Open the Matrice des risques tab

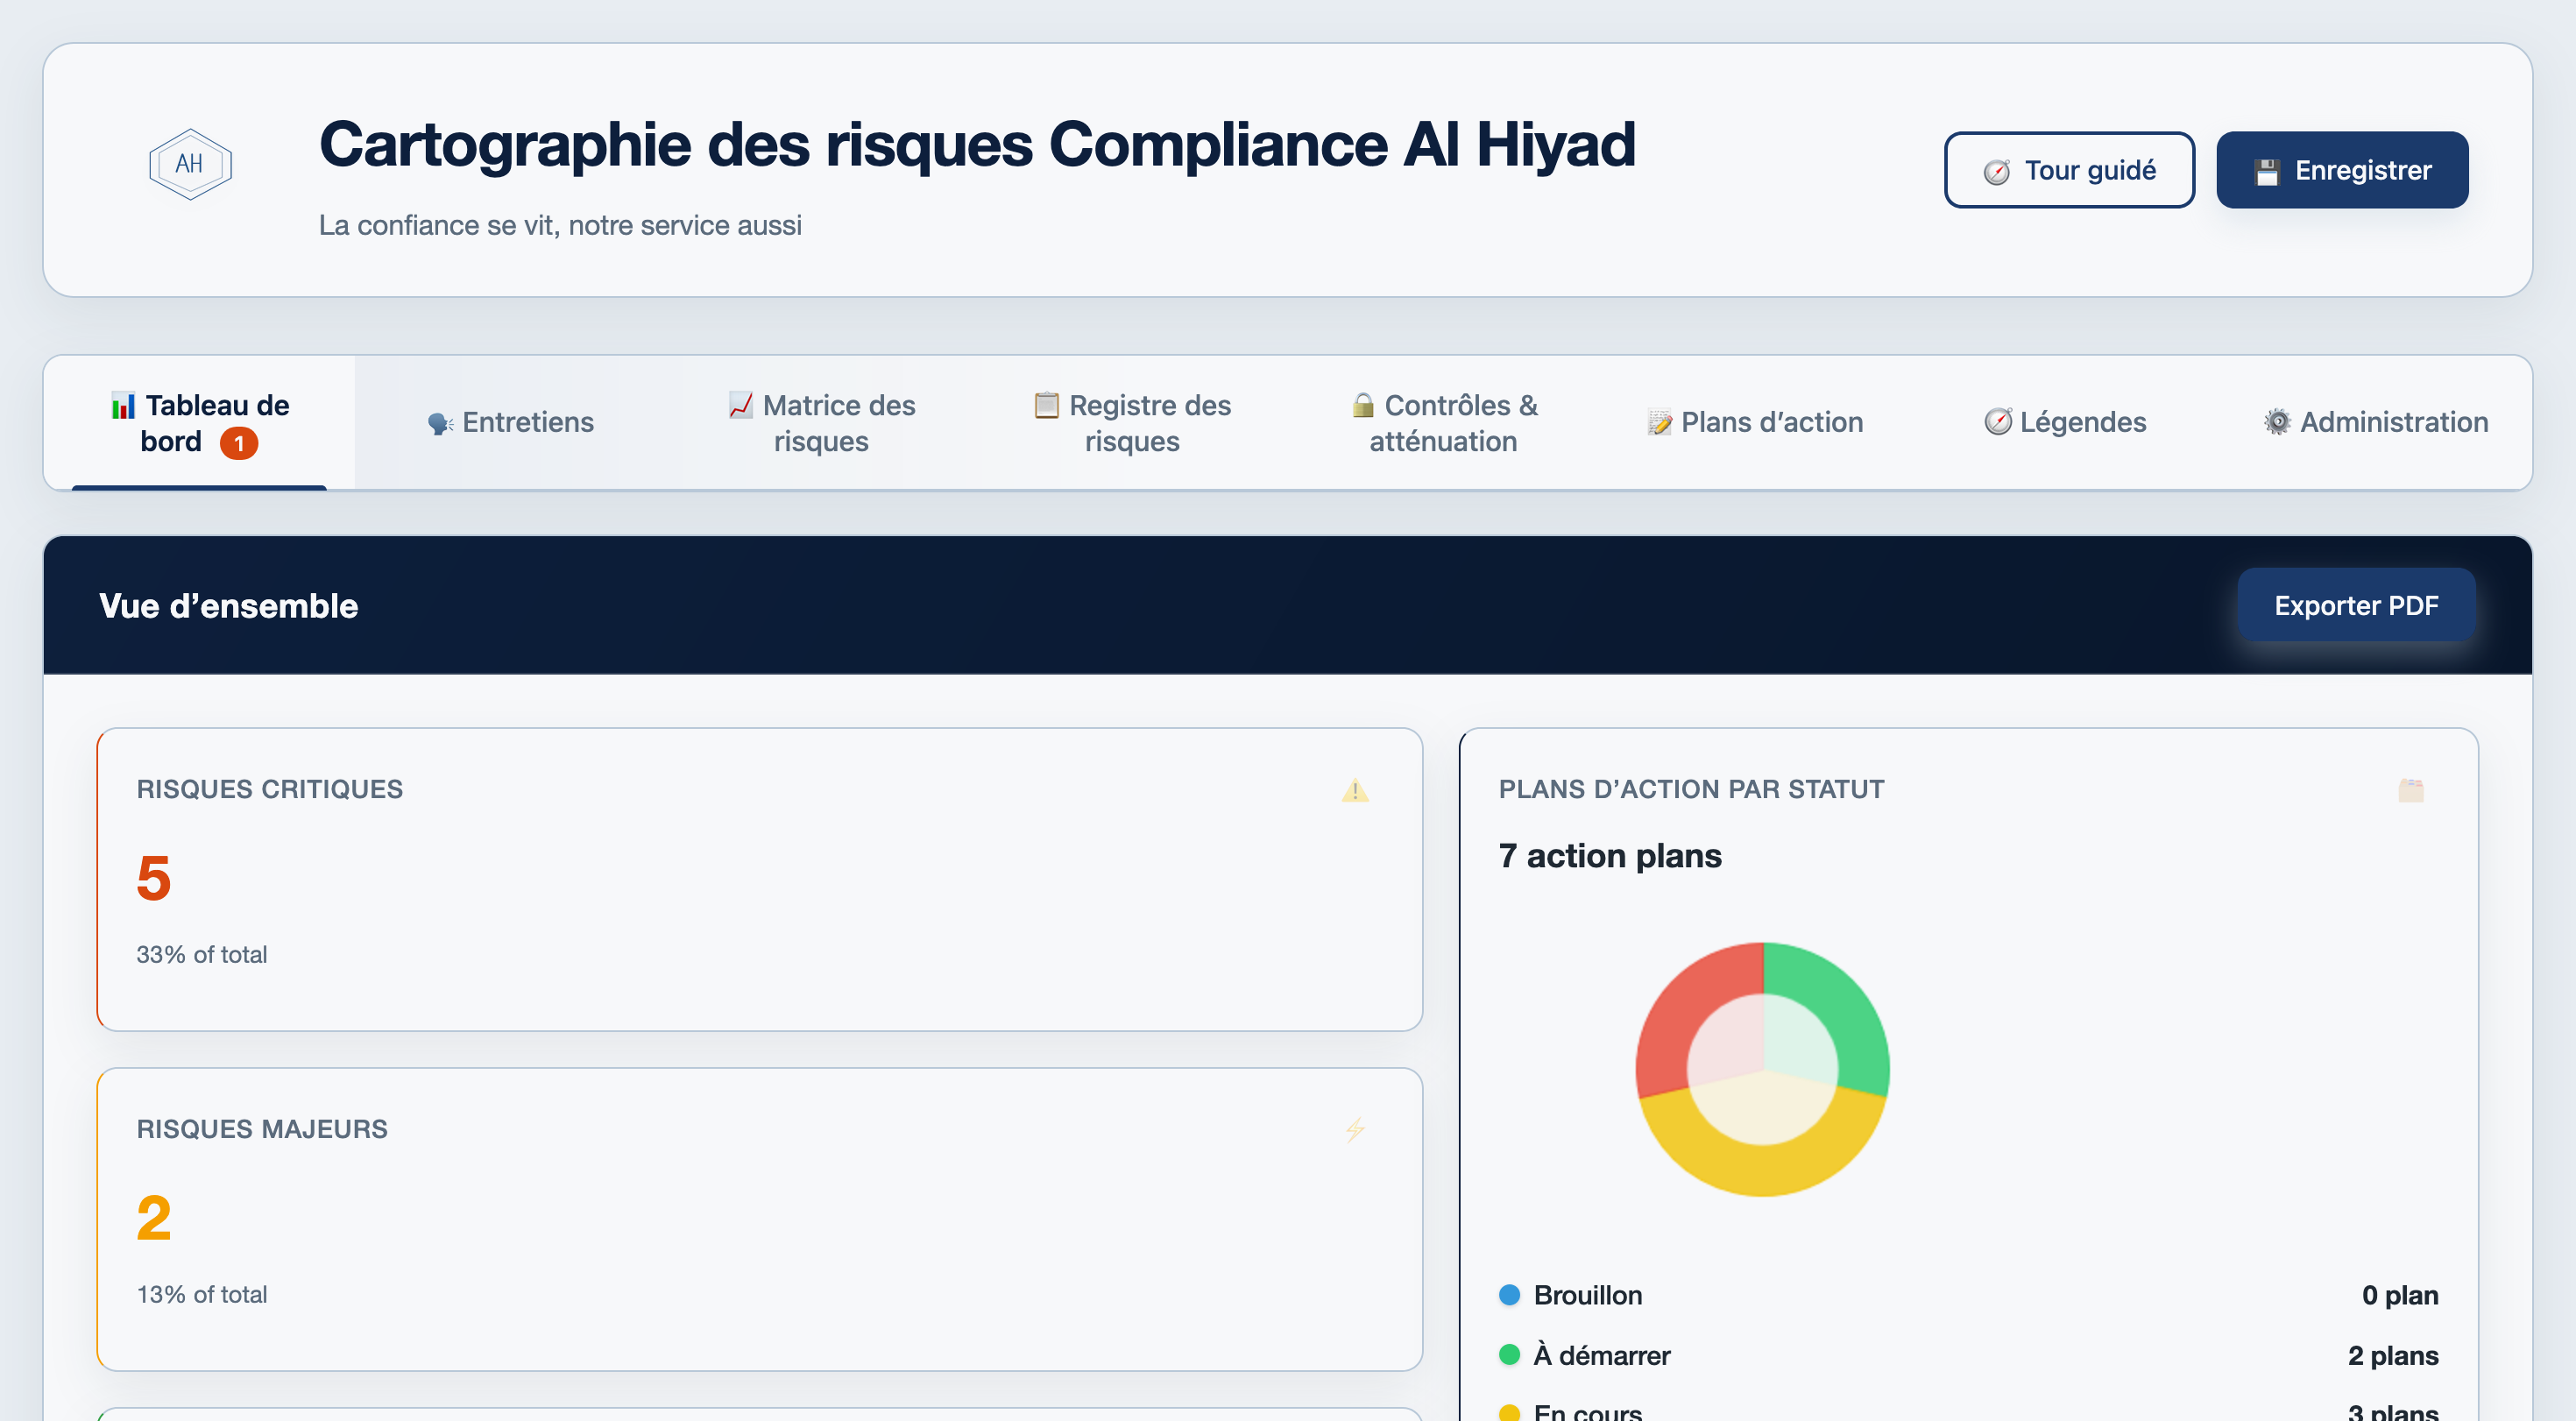(821, 423)
